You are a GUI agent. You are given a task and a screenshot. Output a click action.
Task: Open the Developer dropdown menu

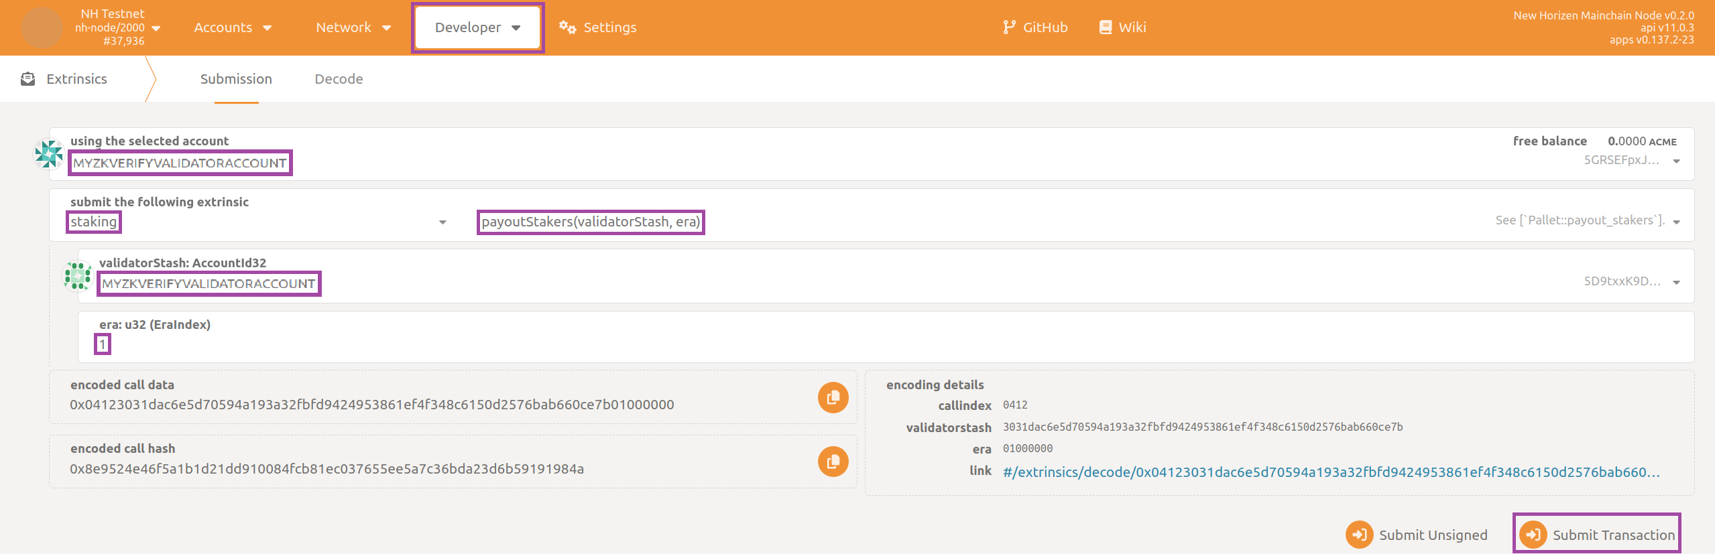click(x=477, y=27)
